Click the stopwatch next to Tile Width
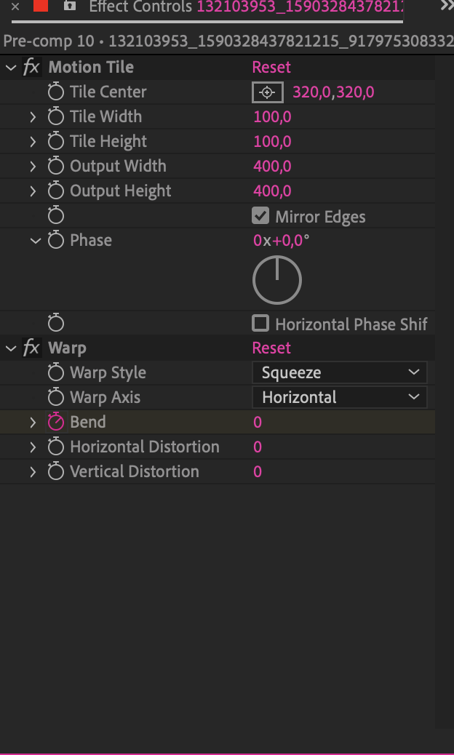The height and width of the screenshot is (755, 454). pos(56,116)
